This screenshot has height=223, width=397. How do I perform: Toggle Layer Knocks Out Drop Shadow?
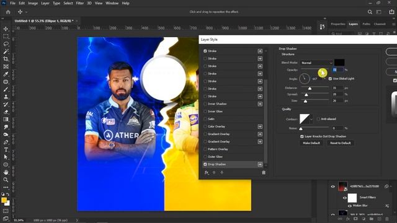[x=302, y=136]
